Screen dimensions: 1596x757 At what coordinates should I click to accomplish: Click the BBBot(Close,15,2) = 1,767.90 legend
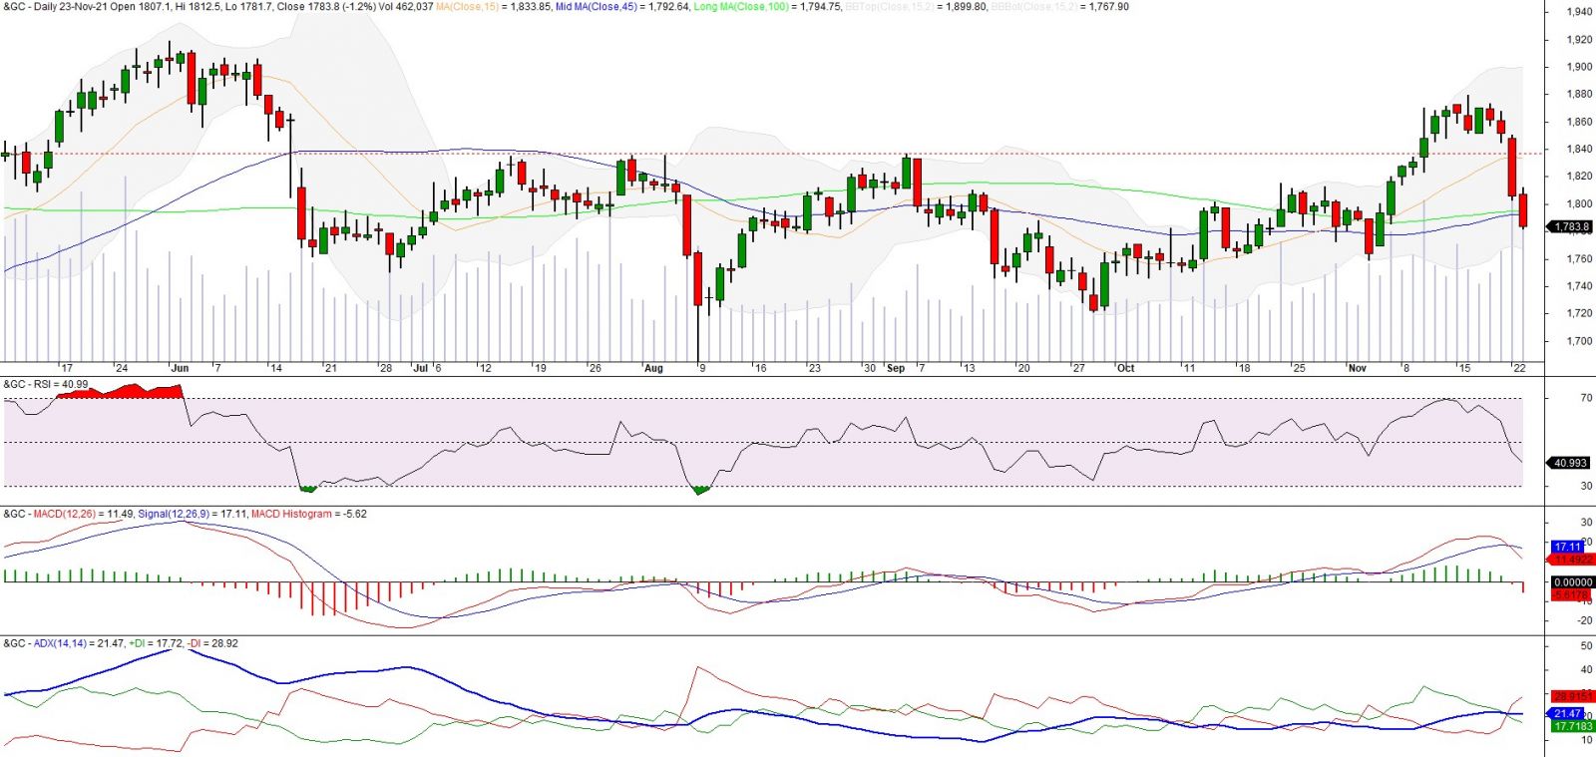tap(1060, 6)
